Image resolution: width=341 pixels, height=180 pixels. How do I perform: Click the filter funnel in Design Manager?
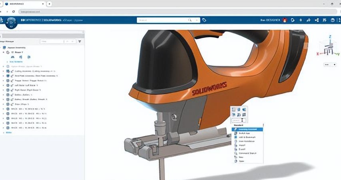click(80, 41)
